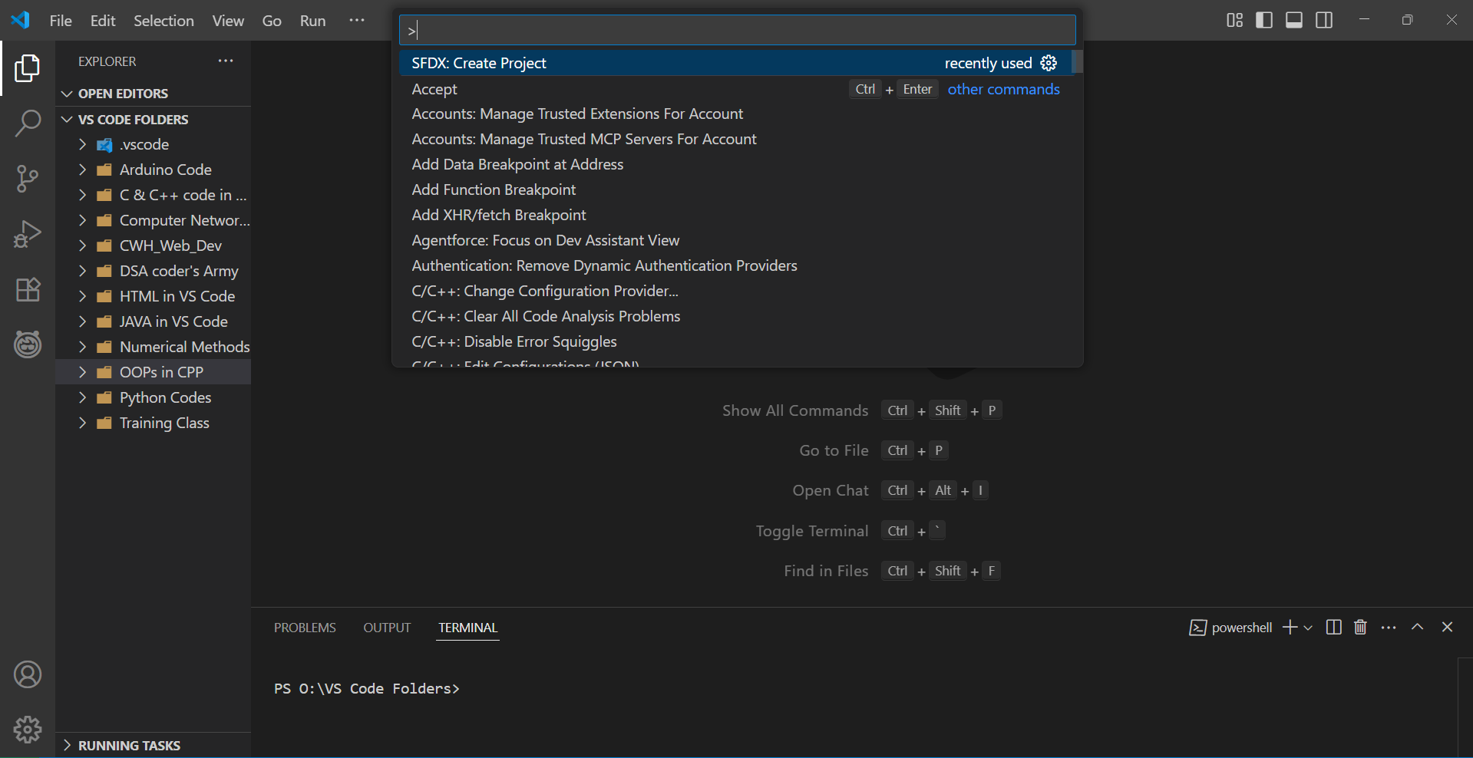Viewport: 1473px width, 758px height.
Task: Open the Edit menu
Action: [103, 21]
